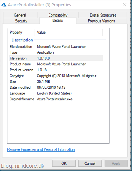Select the Original filename label
The height and width of the screenshot is (171, 132).
pyautogui.click(x=22, y=99)
